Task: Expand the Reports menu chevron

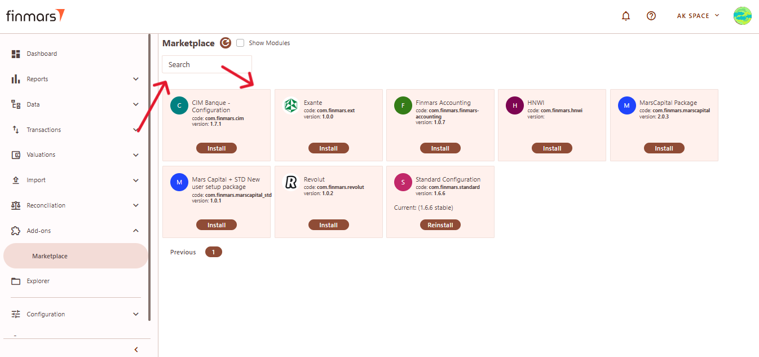Action: pyautogui.click(x=135, y=79)
